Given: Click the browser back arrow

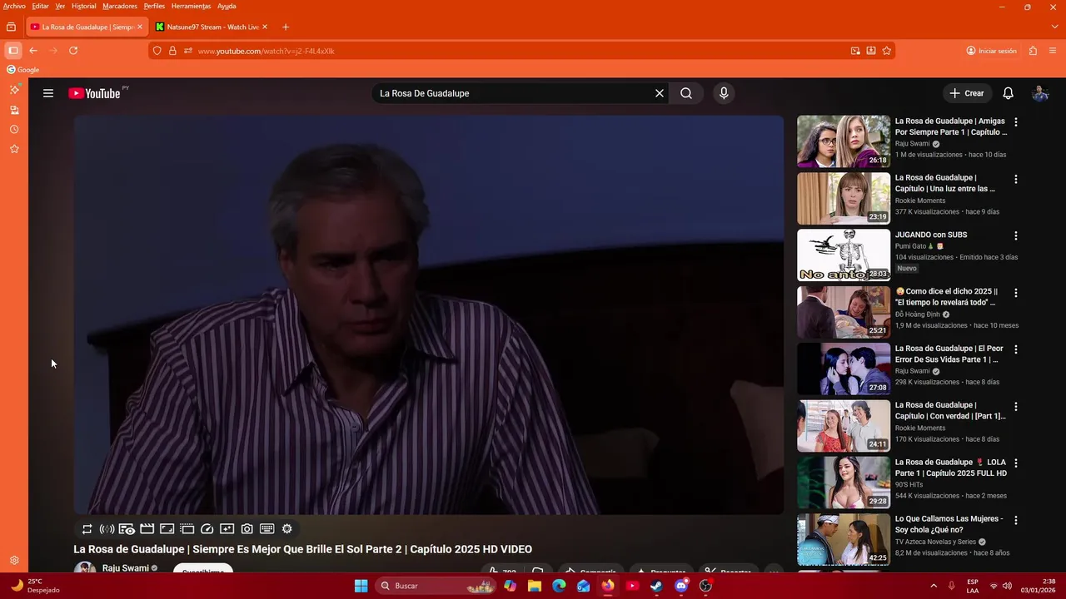Looking at the screenshot, I should point(33,51).
